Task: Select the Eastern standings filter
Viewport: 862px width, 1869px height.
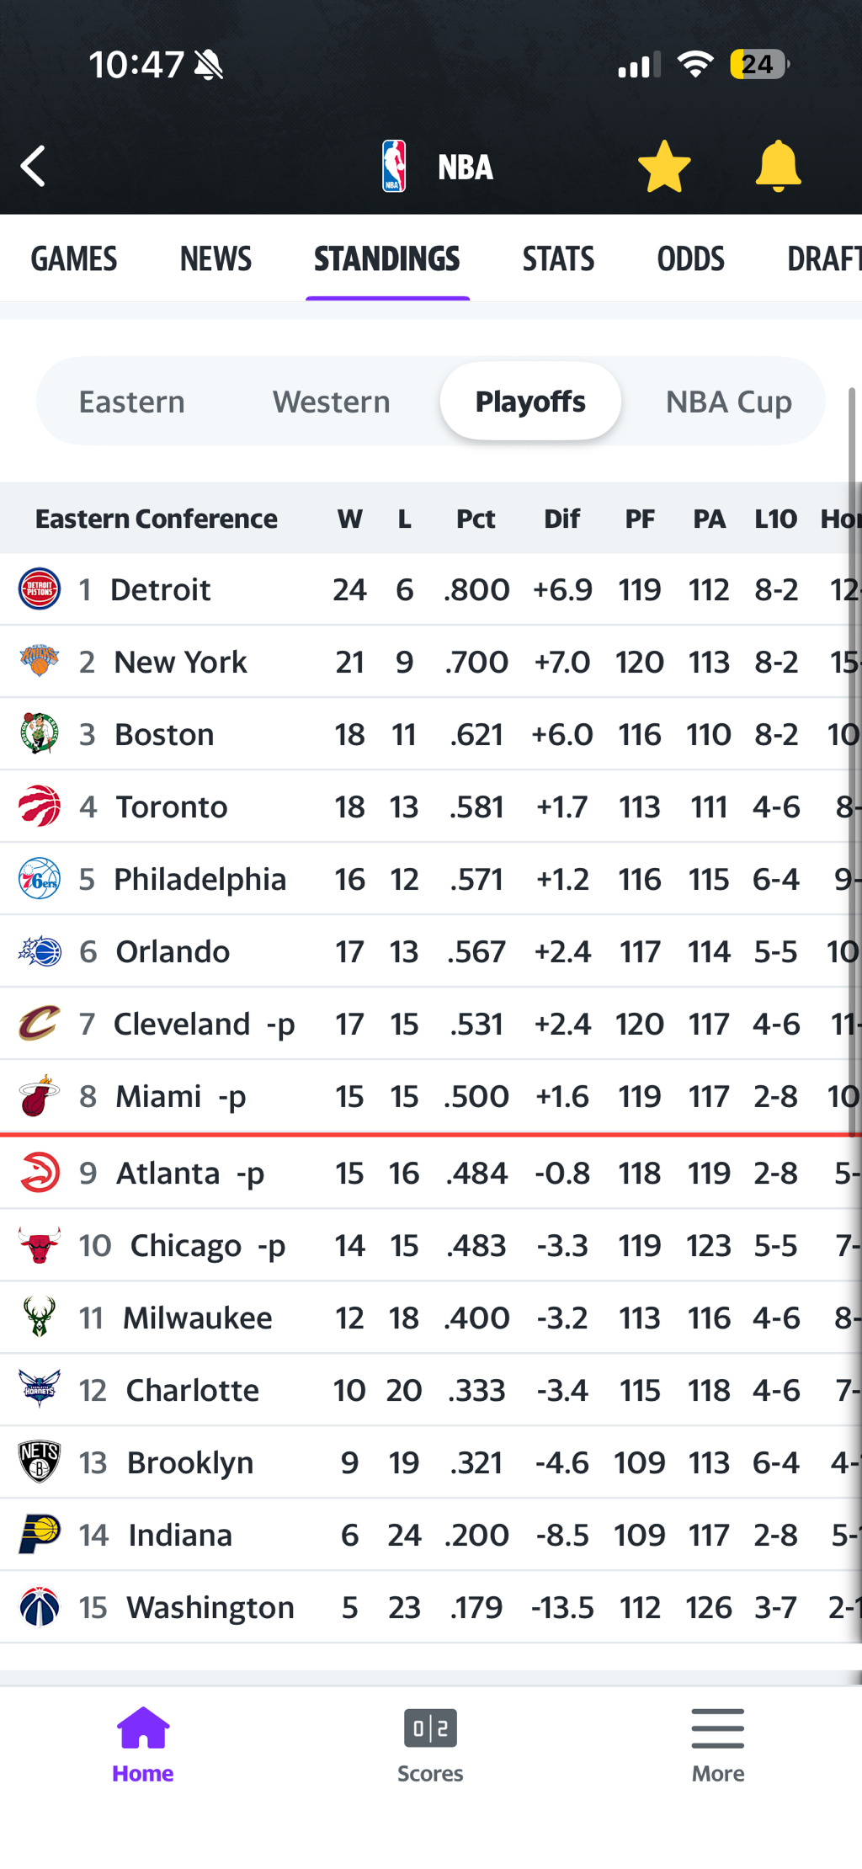Action: coord(132,402)
